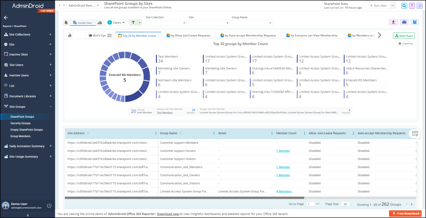Image resolution: width=426 pixels, height=218 pixels.
Task: Open the Site Collection dropdown
Action: 166,23
